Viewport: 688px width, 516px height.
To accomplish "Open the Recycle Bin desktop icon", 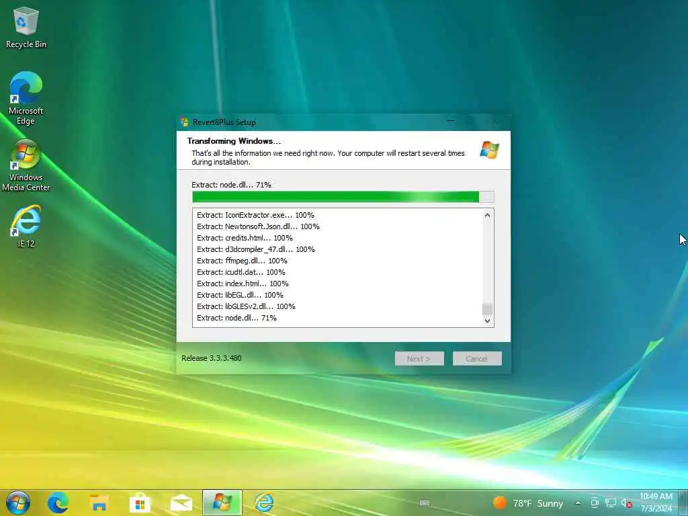I will 26,28.
